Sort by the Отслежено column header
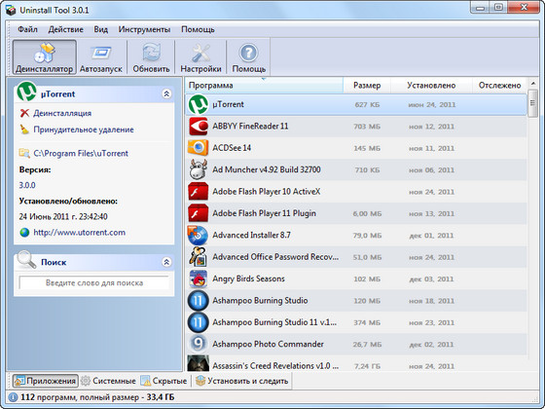The height and width of the screenshot is (409, 545). tap(499, 86)
